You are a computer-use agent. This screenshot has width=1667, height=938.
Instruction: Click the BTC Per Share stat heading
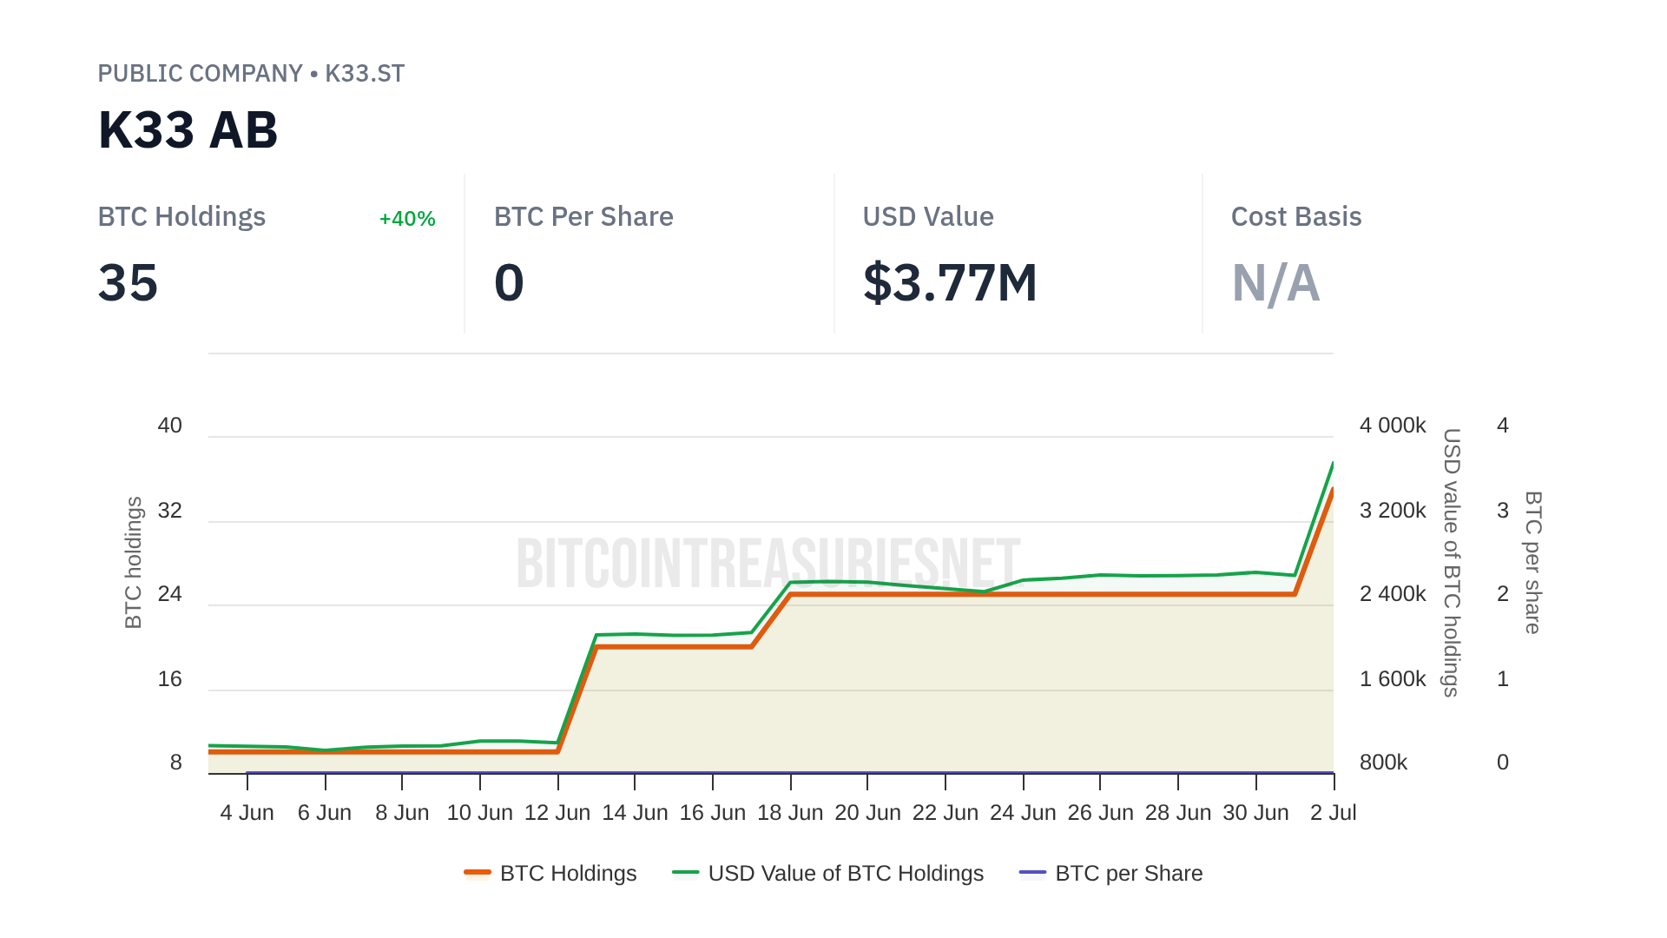[583, 217]
